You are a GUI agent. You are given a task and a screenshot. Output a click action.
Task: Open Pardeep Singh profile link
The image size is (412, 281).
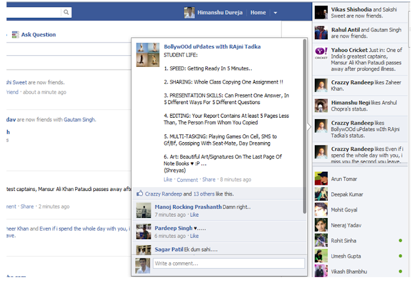tap(173, 228)
